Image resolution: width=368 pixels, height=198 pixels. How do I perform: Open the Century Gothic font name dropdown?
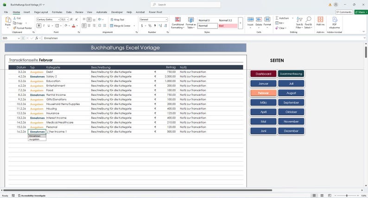(59, 19)
